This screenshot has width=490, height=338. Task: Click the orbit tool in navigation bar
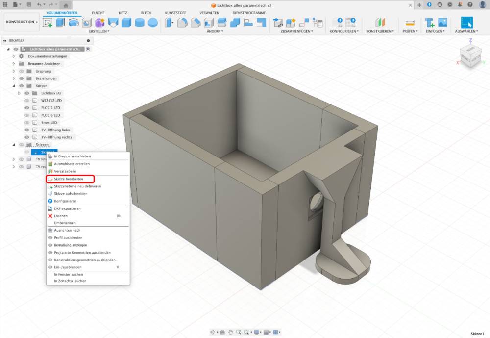pyautogui.click(x=213, y=332)
